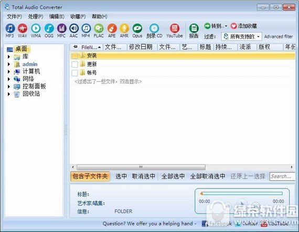
Task: Tick the checkbox for 帐号 folder
Action: pyautogui.click(x=74, y=72)
